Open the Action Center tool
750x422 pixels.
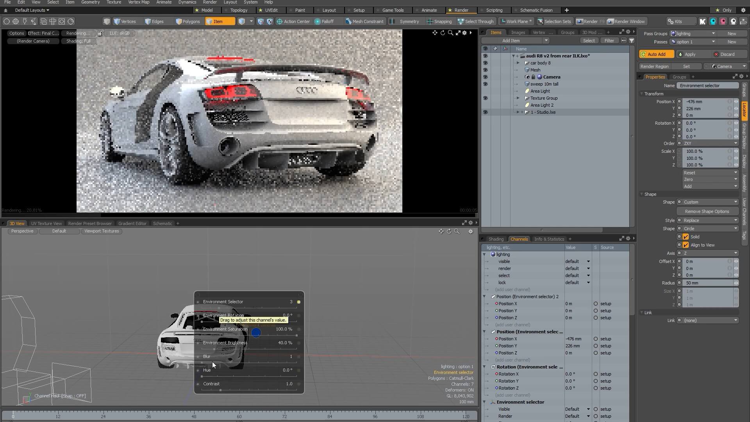(x=293, y=21)
